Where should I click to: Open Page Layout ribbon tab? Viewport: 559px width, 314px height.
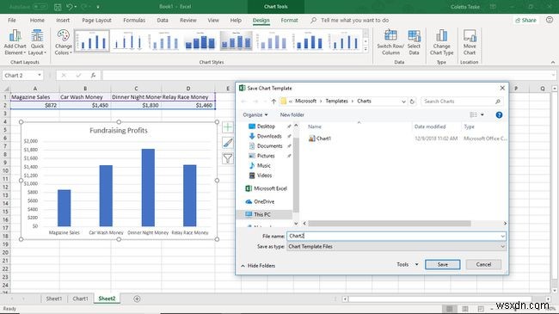coord(96,21)
